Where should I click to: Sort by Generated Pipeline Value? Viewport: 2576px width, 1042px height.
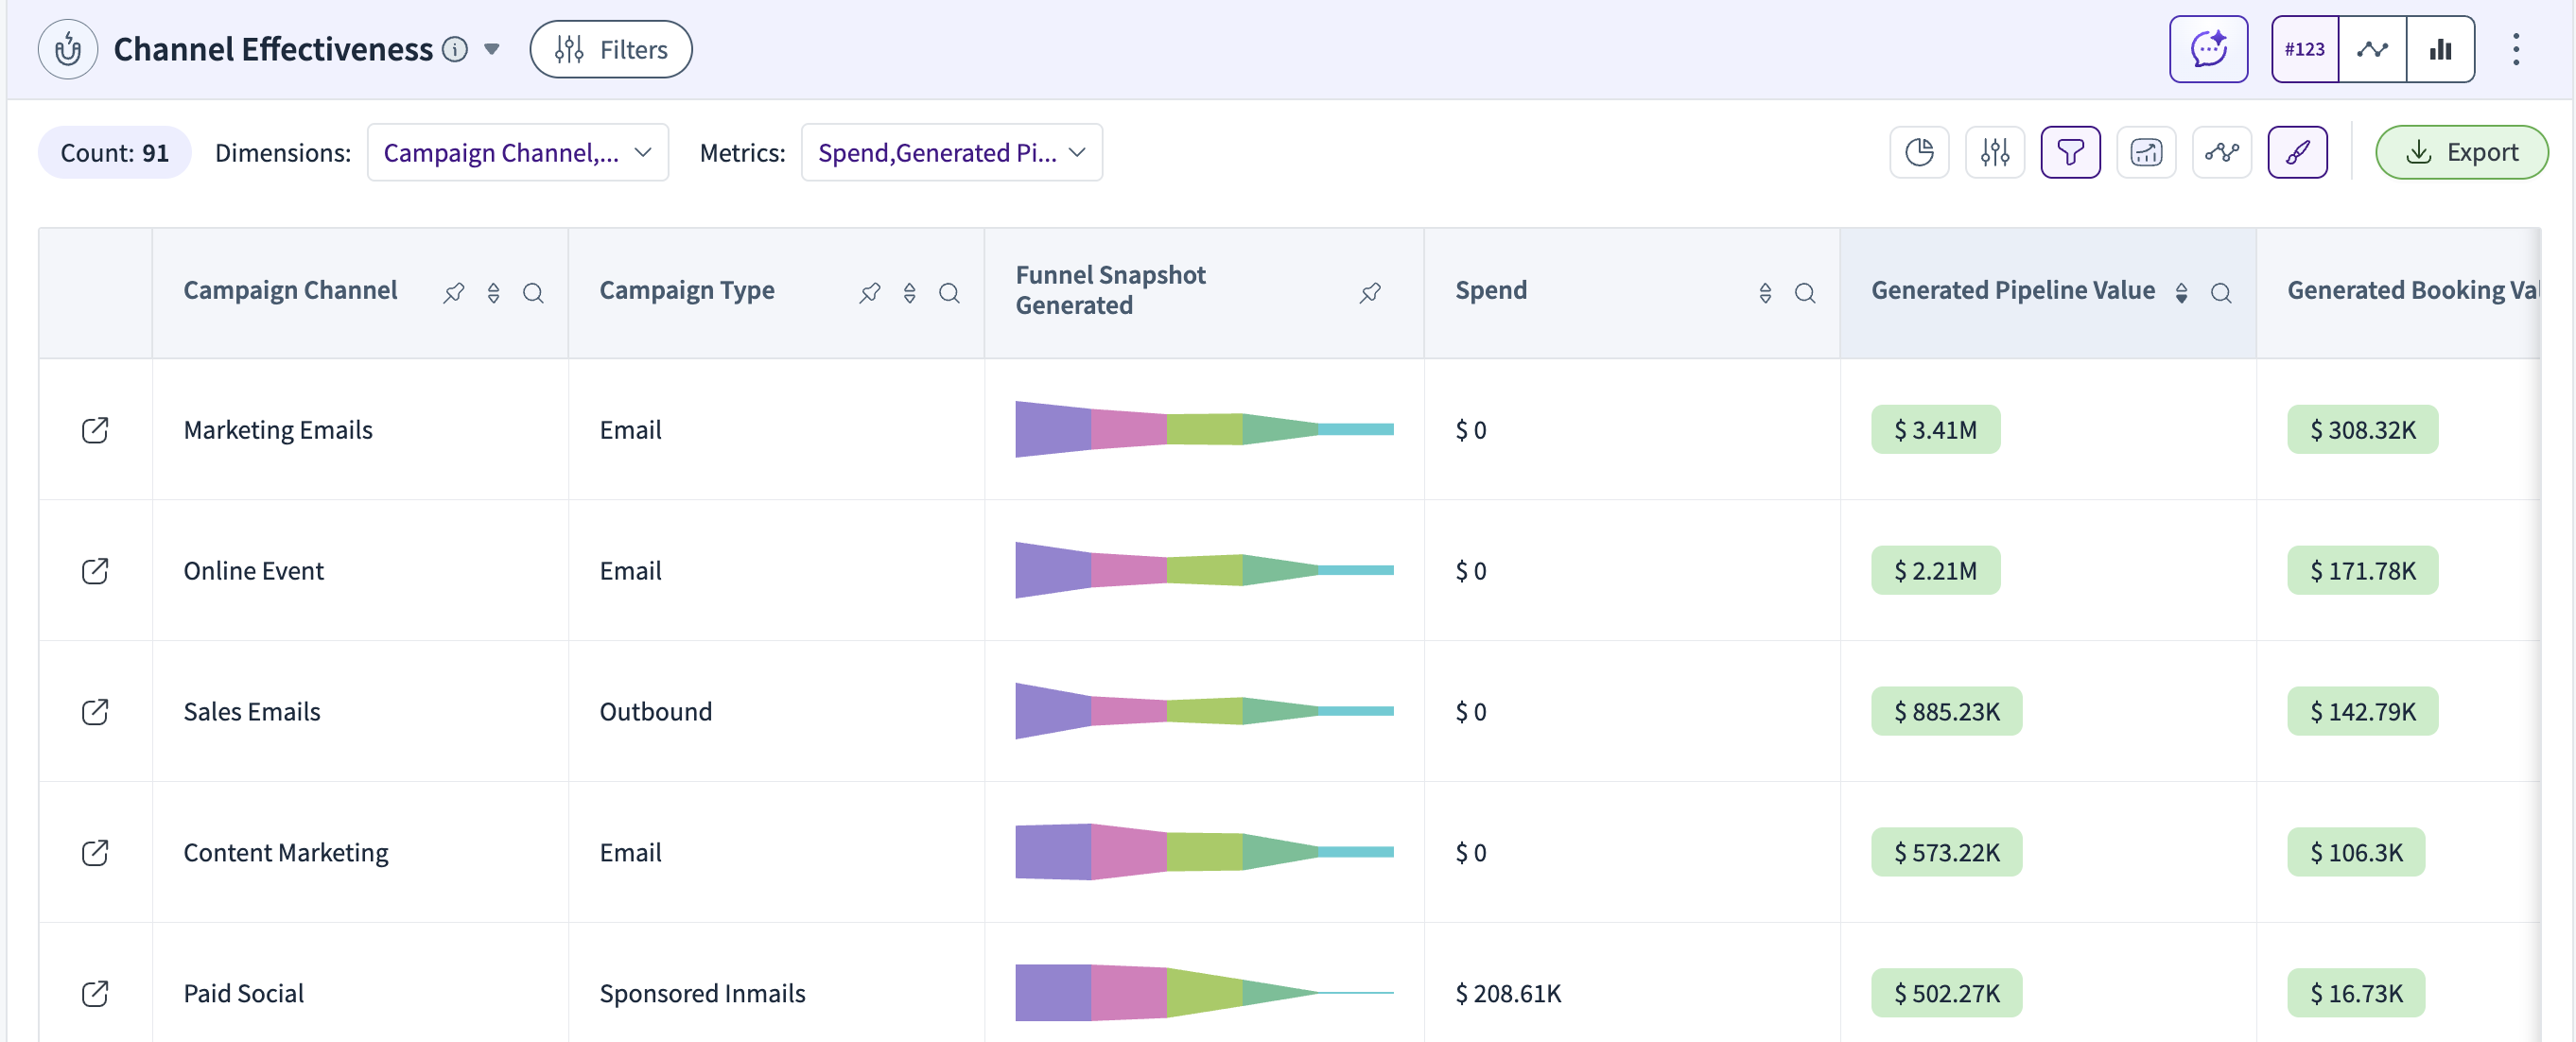(2181, 293)
